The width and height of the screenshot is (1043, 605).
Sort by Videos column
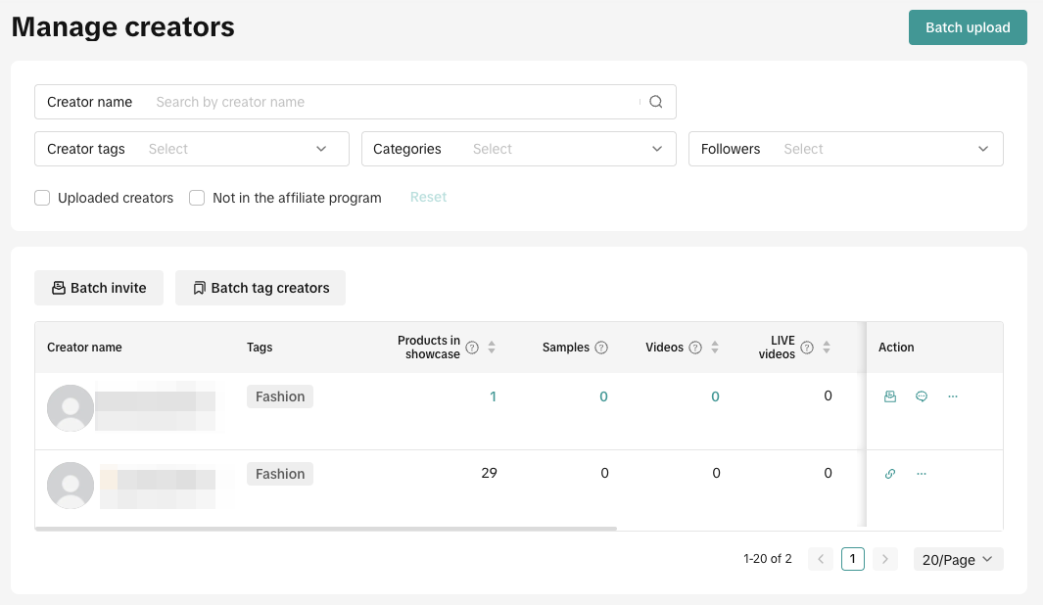715,348
